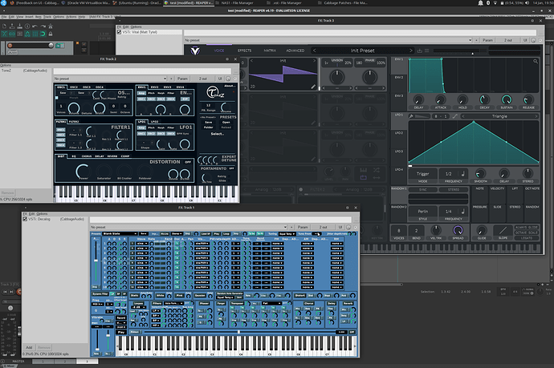Toggle the VSTi Vital enable checkbox
Screen dimensions: 554x368
point(119,32)
